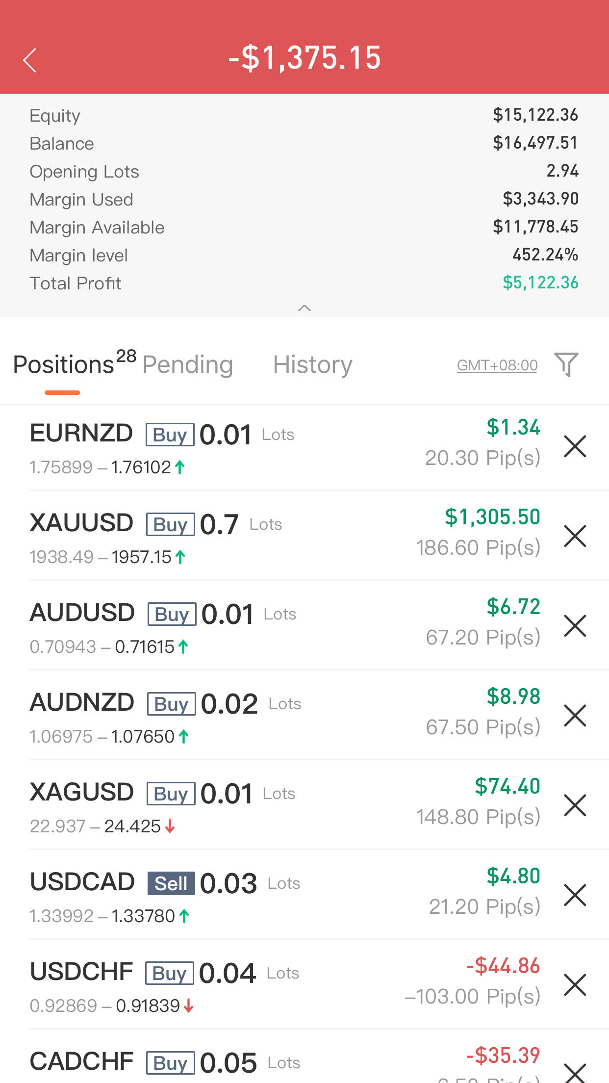Image resolution: width=609 pixels, height=1083 pixels.
Task: Close the XAUUSD position with X
Action: pos(575,536)
